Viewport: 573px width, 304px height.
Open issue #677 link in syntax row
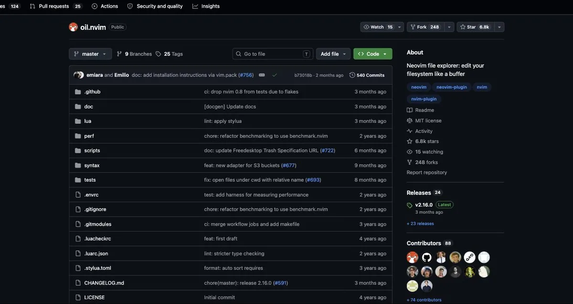click(289, 165)
